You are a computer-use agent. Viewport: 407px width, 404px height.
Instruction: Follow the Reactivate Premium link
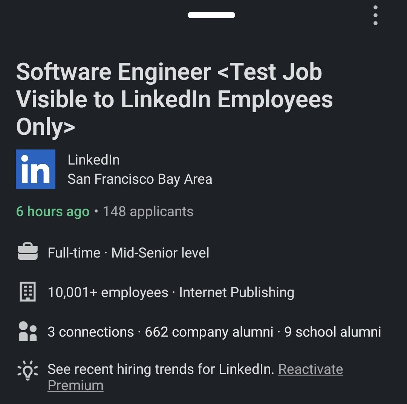[310, 369]
